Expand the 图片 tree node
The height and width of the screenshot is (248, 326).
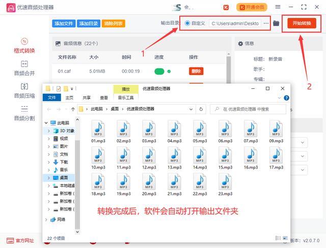click(49, 146)
